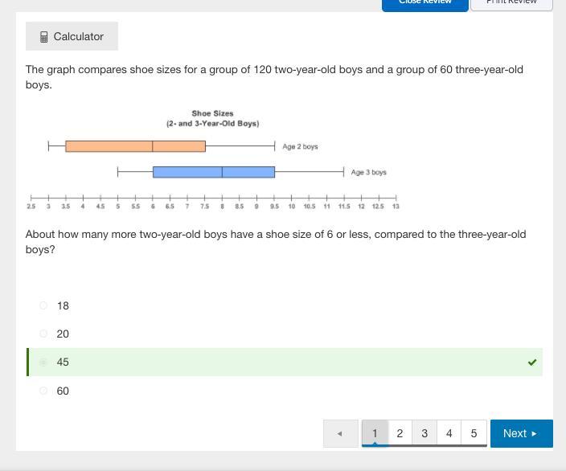
Task: Go to question page 1
Action: coord(375,433)
